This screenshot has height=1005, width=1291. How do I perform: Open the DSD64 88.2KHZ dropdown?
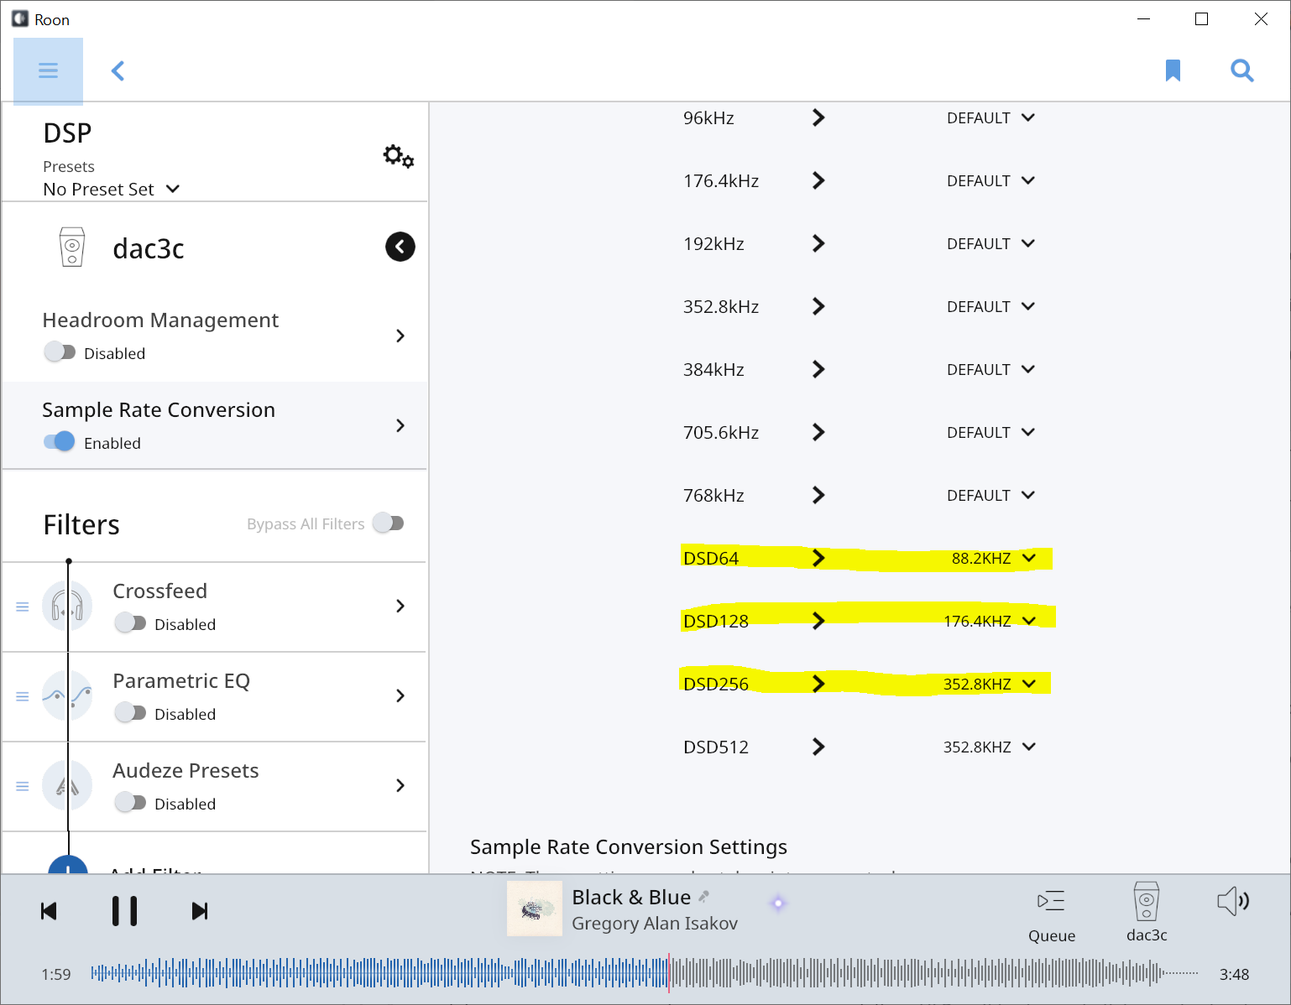994,559
